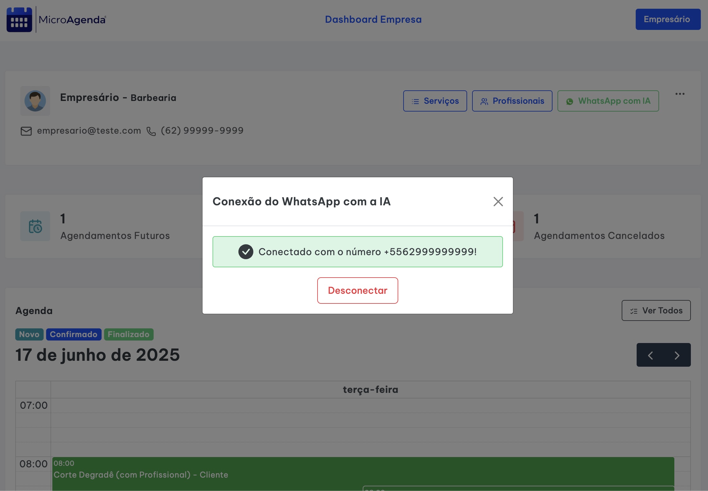
Task: Click the empresario@teste.com email address
Action: point(89,131)
